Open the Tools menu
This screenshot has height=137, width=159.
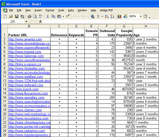tap(61, 10)
